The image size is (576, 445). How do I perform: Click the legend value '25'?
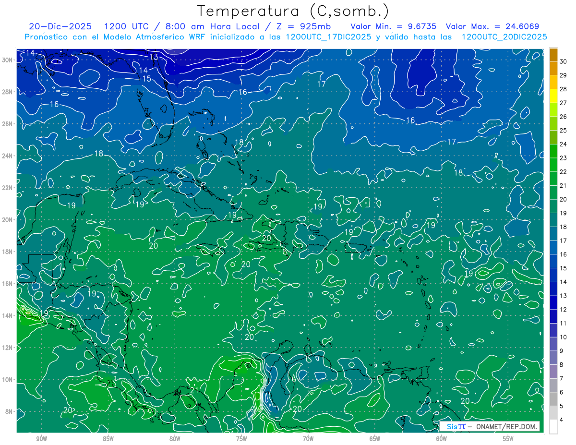point(564,130)
